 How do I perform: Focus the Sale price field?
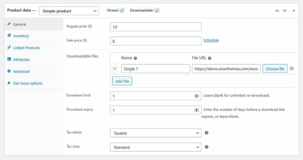(156, 41)
